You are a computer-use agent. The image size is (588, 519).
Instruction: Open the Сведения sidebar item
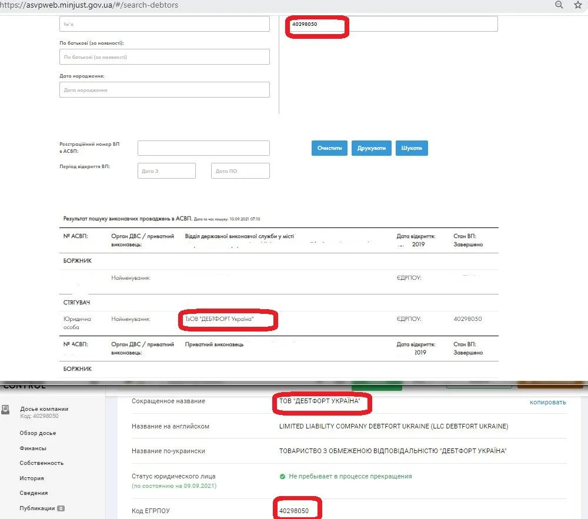pos(34,493)
